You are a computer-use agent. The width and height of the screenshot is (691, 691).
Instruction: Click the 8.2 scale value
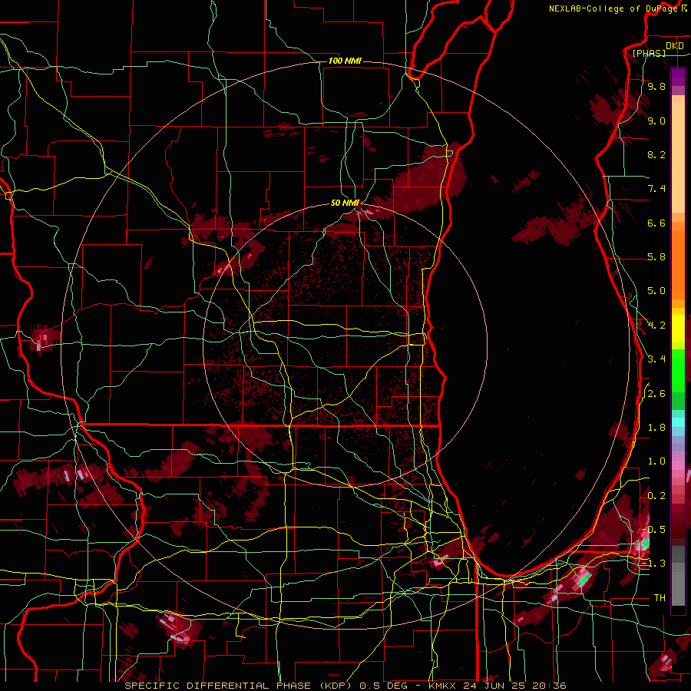(x=656, y=154)
